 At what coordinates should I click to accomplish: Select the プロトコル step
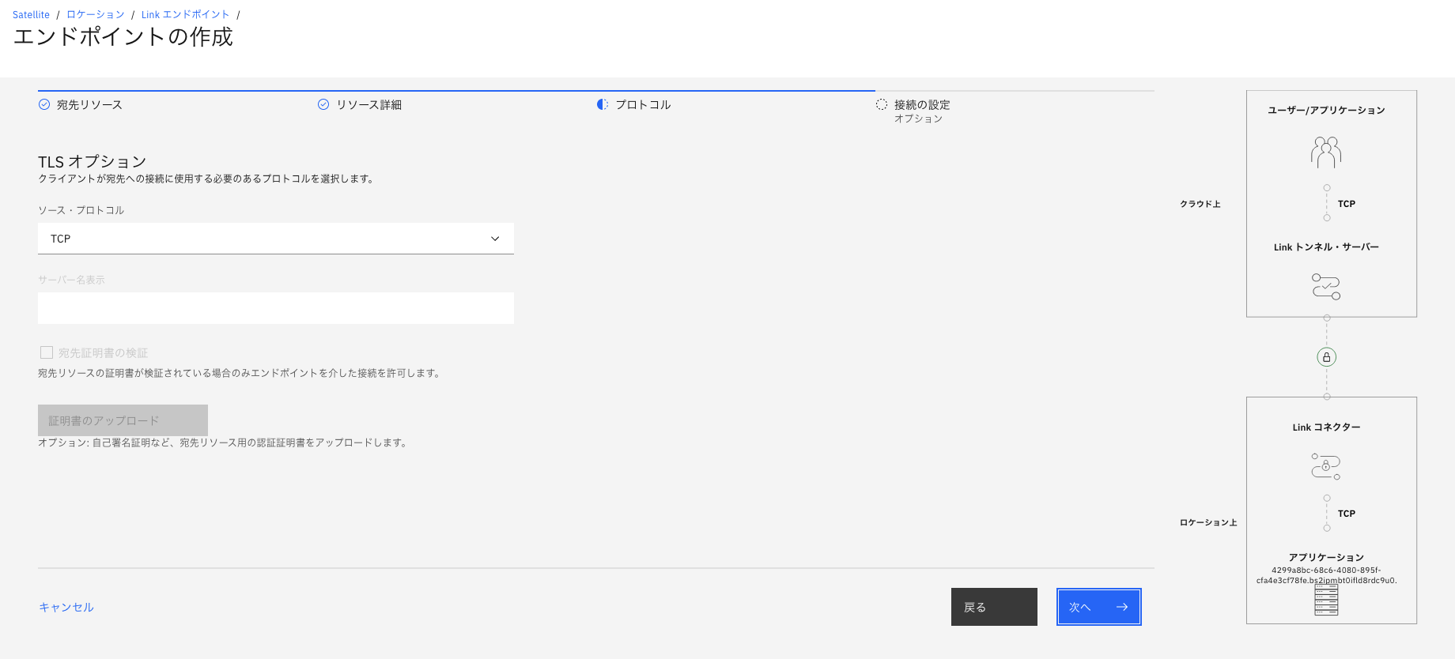point(643,105)
